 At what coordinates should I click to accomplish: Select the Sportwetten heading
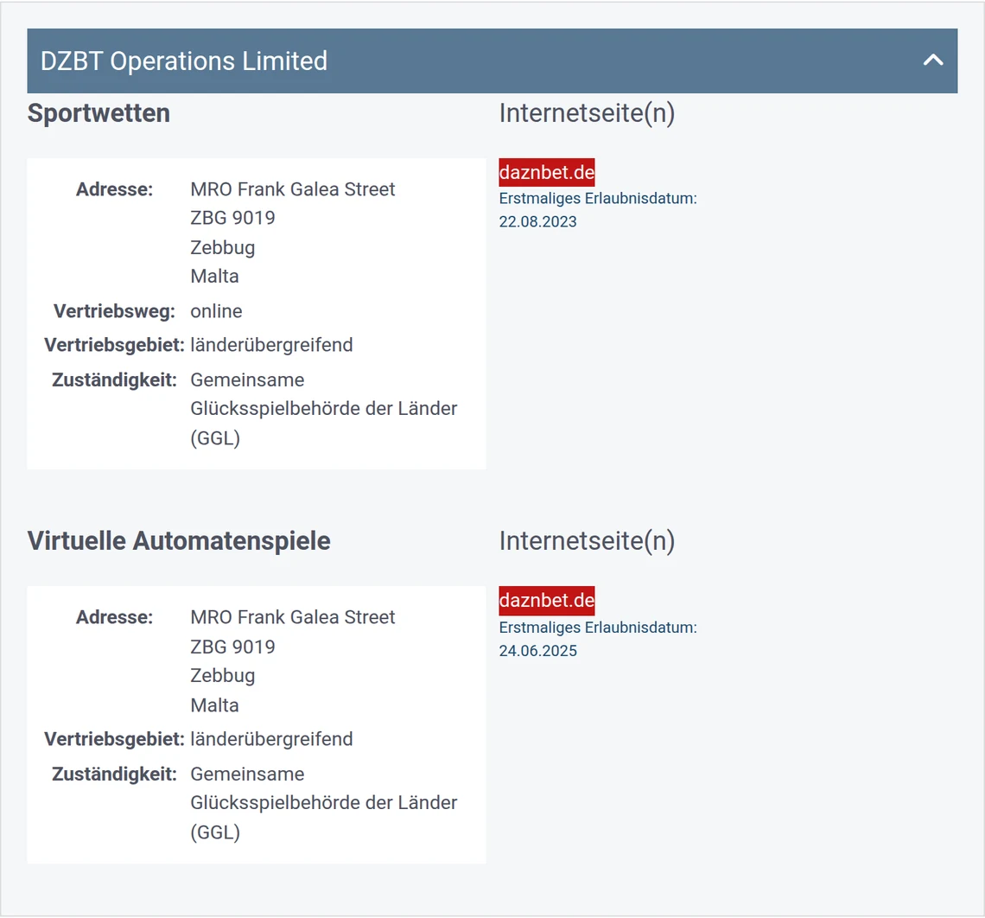[98, 114]
